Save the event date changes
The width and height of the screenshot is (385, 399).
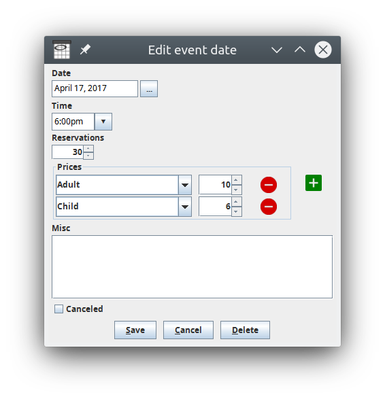coord(135,330)
